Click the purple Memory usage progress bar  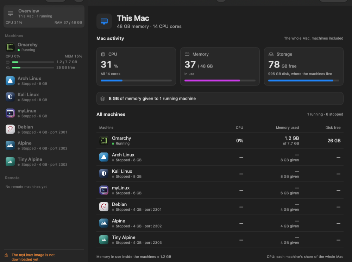click(x=220, y=81)
